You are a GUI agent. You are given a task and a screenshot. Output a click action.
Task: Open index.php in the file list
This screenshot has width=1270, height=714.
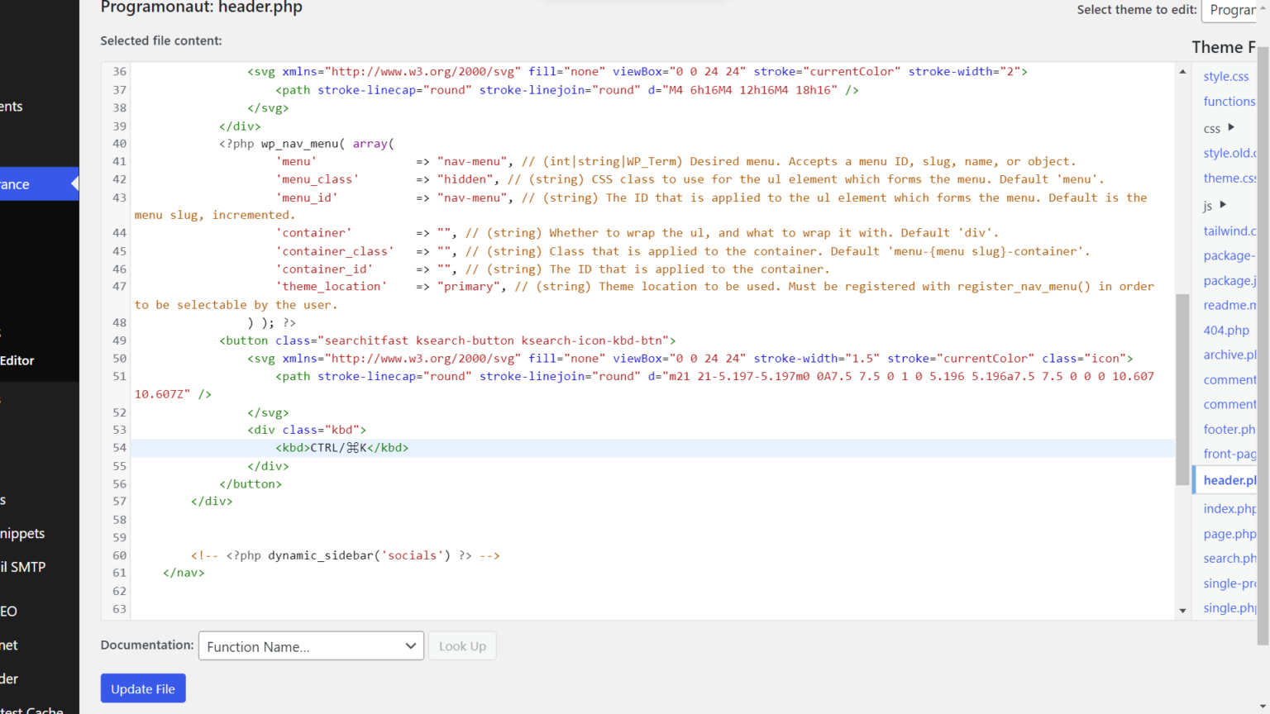[1229, 508]
